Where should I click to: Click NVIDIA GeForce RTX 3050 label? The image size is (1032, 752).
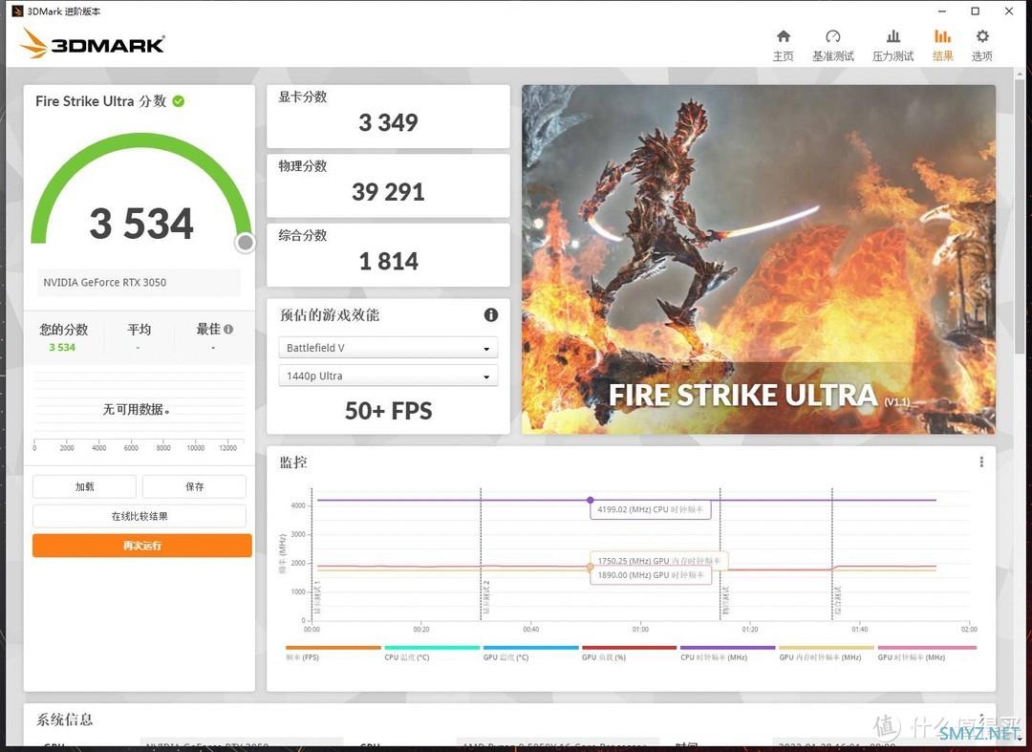click(x=105, y=282)
